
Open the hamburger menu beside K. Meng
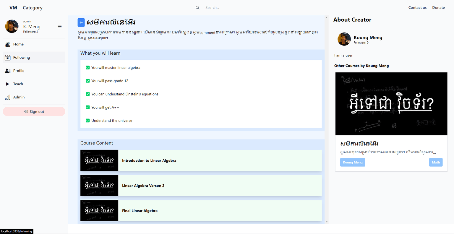pos(59,27)
